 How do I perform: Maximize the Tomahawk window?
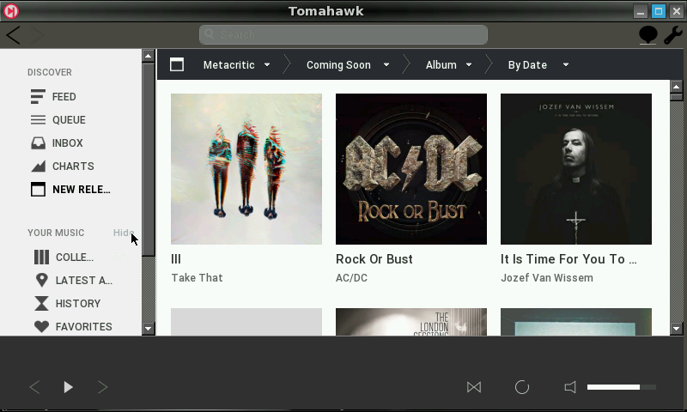pyautogui.click(x=658, y=11)
